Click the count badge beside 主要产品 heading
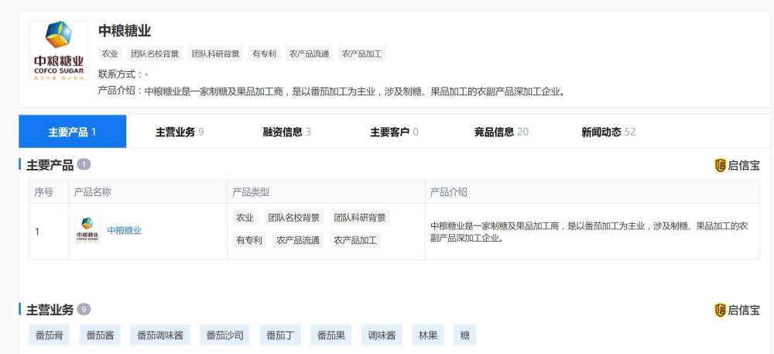The width and height of the screenshot is (774, 354). pyautogui.click(x=84, y=165)
